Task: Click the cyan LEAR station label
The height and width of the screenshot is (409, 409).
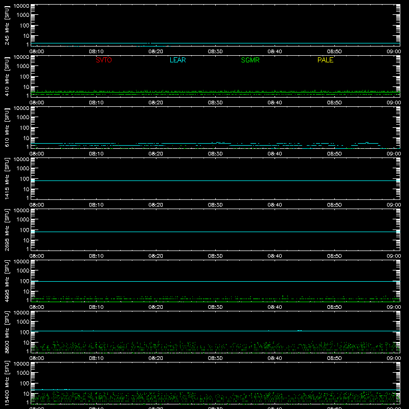Action: 177,60
